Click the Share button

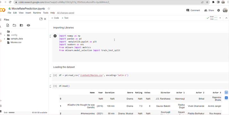tap(209, 10)
